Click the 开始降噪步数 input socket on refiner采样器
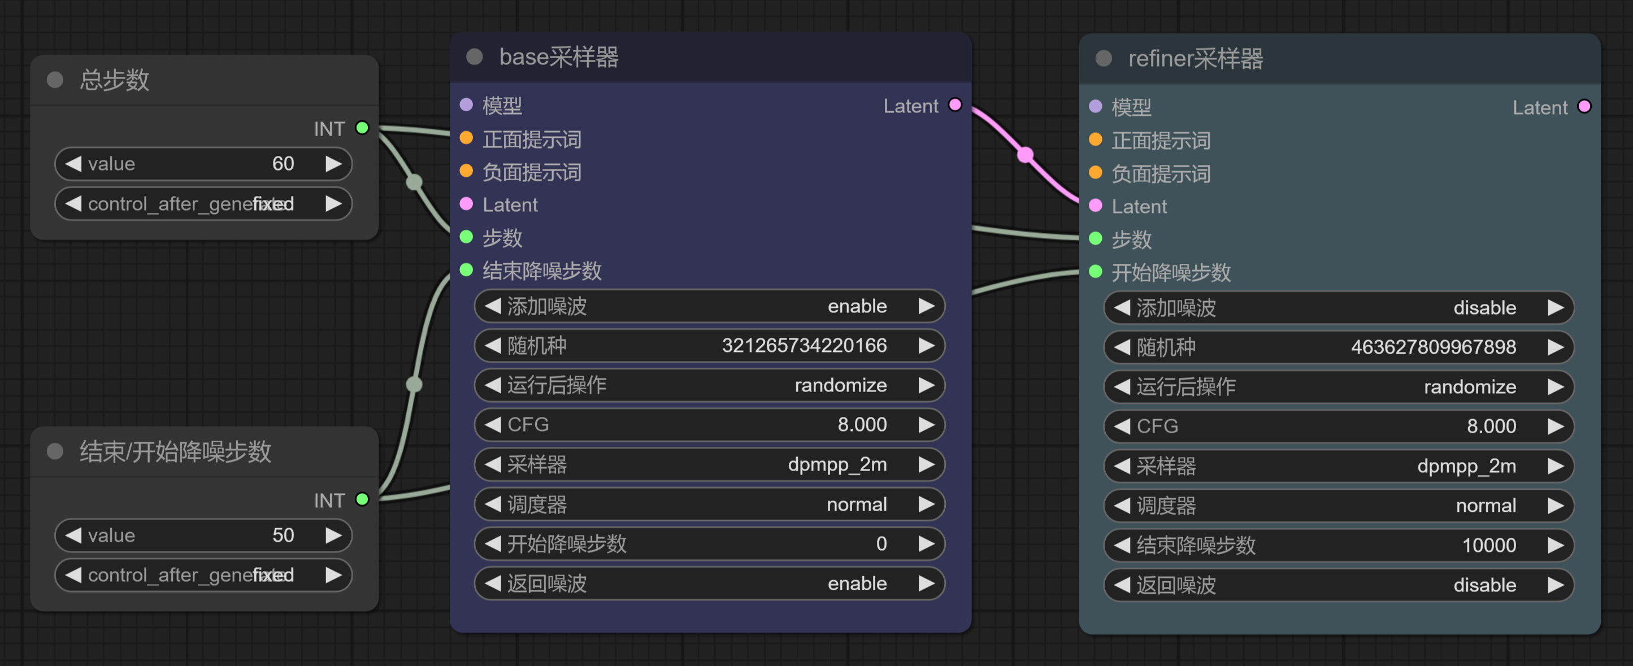Viewport: 1633px width, 666px height. 1096,272
